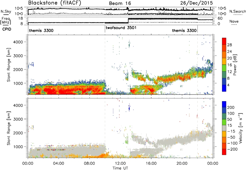
Task: Click the "60" Nave axis tick
Action: (x=220, y=18)
